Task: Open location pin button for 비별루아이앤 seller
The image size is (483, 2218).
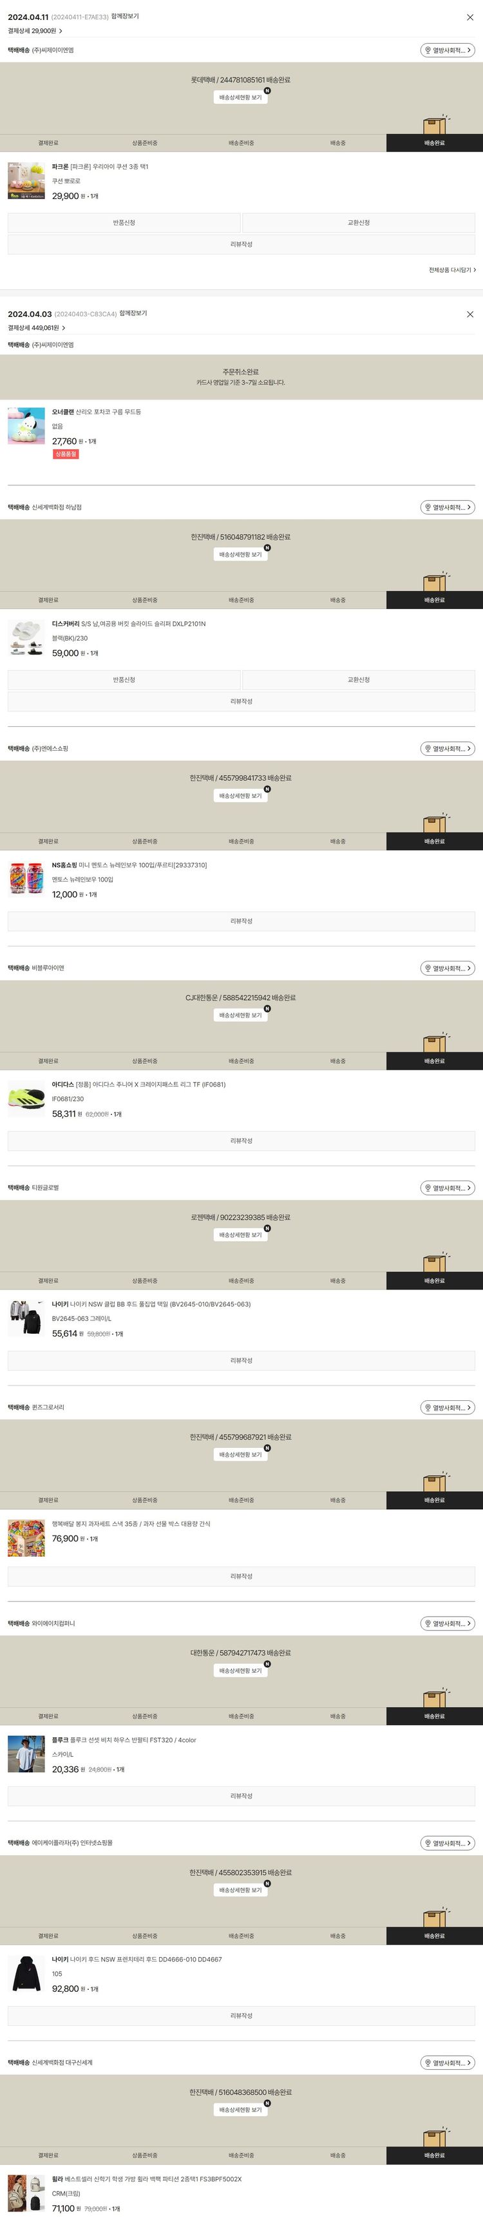Action: coord(447,969)
